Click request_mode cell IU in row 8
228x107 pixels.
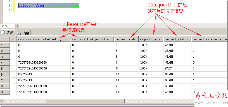pyautogui.click(x=126, y=86)
